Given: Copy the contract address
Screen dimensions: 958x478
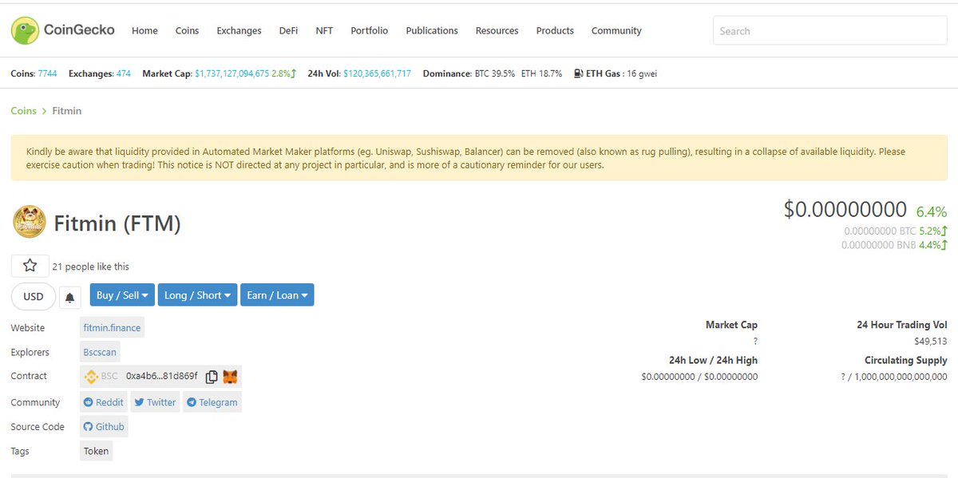Looking at the screenshot, I should tap(212, 377).
